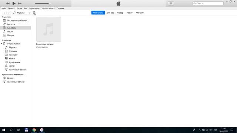Open the Правка menu

tap(11, 8)
